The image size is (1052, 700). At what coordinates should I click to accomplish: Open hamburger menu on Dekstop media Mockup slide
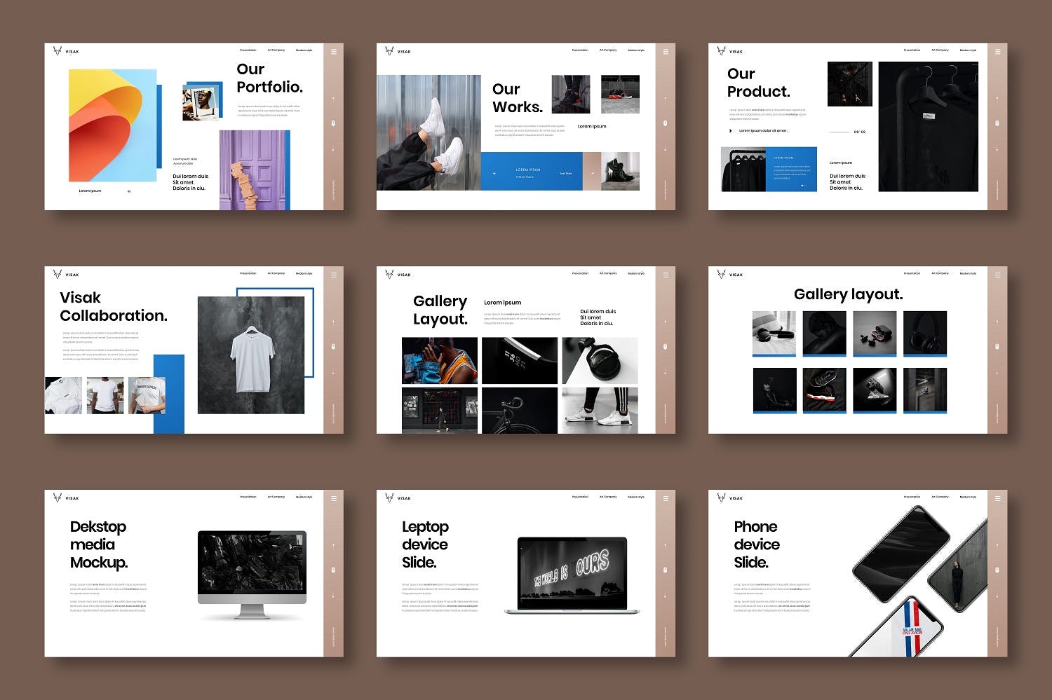tap(334, 498)
